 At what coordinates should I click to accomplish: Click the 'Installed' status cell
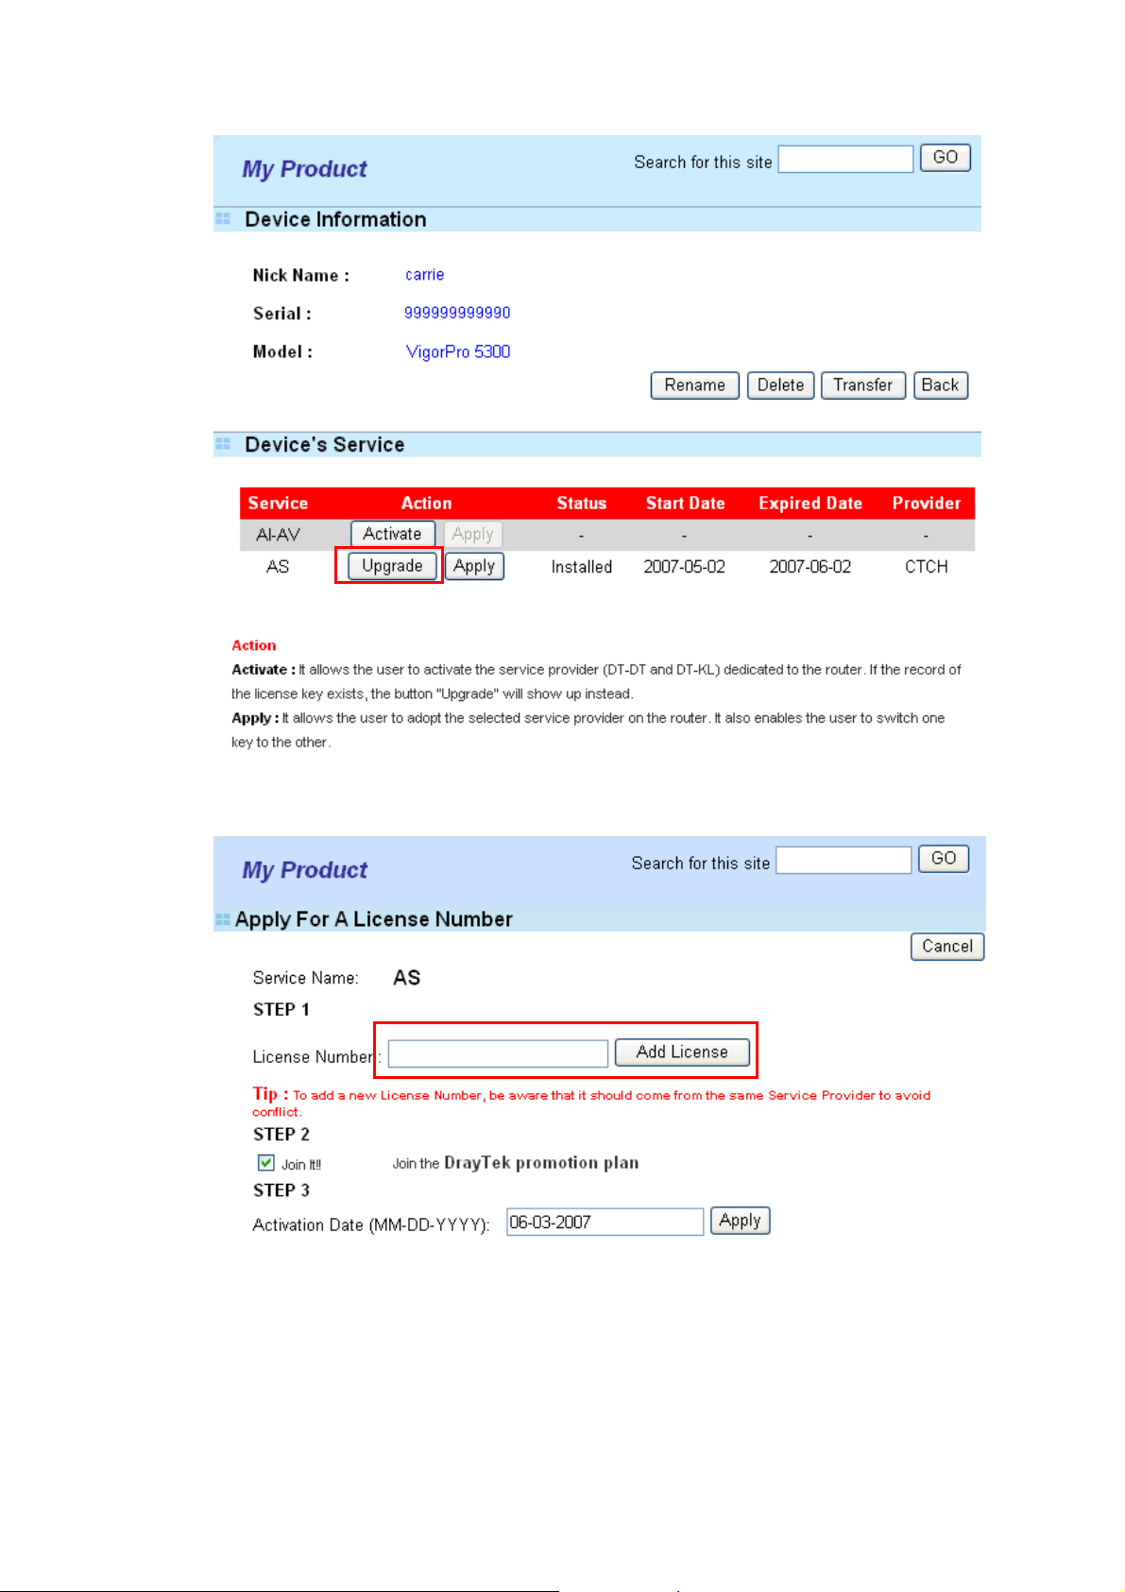(582, 567)
